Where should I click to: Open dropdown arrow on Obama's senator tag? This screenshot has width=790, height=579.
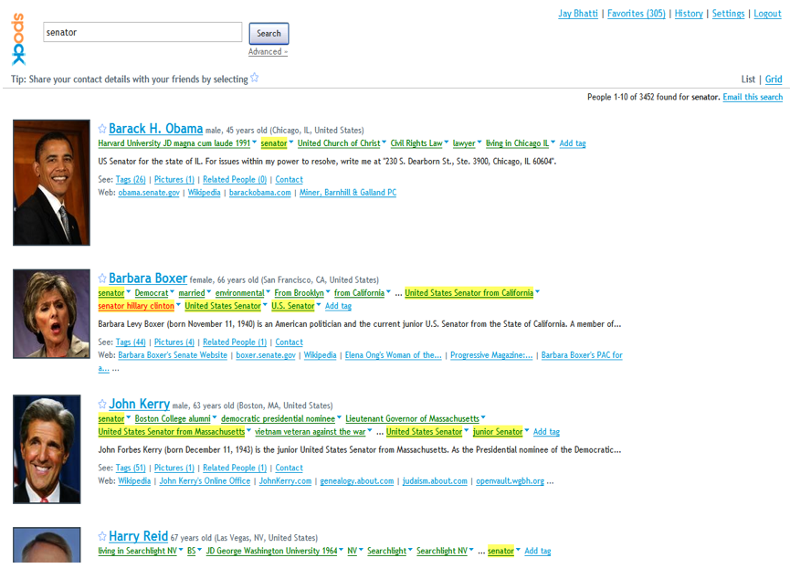291,142
